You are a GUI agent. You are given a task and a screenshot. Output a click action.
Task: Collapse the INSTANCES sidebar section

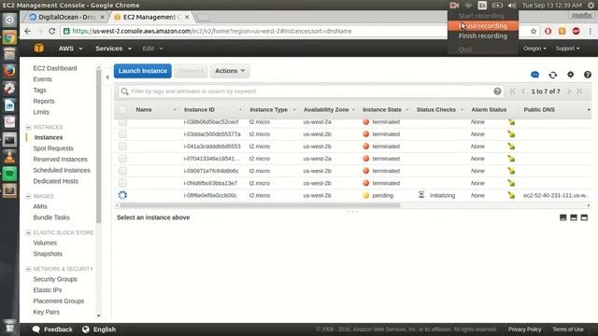28,127
